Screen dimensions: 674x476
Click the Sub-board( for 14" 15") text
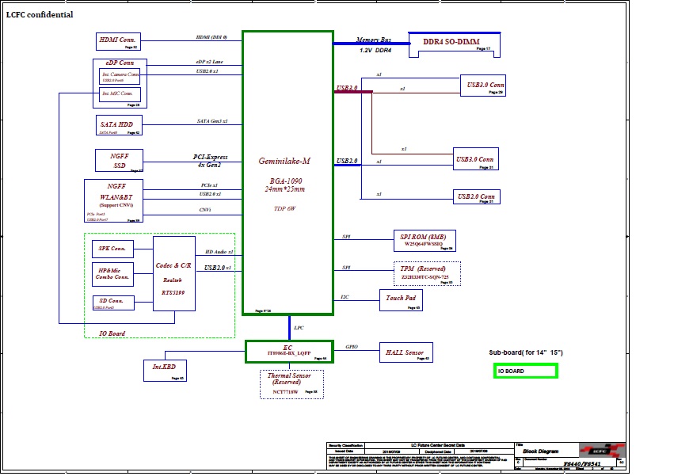[x=526, y=352]
